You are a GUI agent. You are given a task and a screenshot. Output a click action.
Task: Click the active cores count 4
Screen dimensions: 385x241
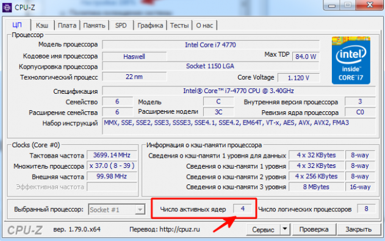243,209
